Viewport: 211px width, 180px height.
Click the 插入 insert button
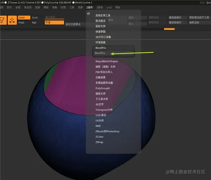pos(137,24)
